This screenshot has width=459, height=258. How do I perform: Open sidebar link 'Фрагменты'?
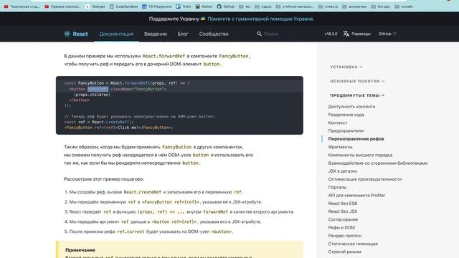340,147
